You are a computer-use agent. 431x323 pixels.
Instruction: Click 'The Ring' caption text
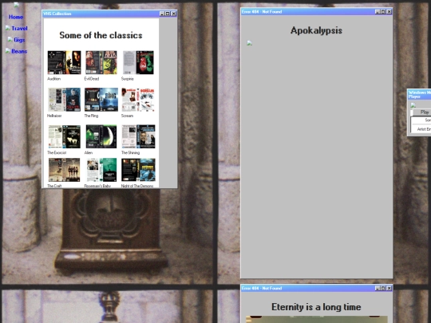91,116
